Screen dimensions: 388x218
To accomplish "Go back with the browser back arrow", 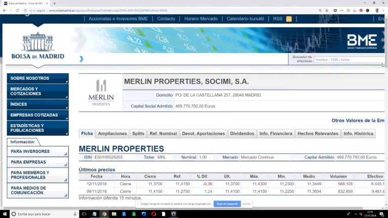I will [5, 11].
